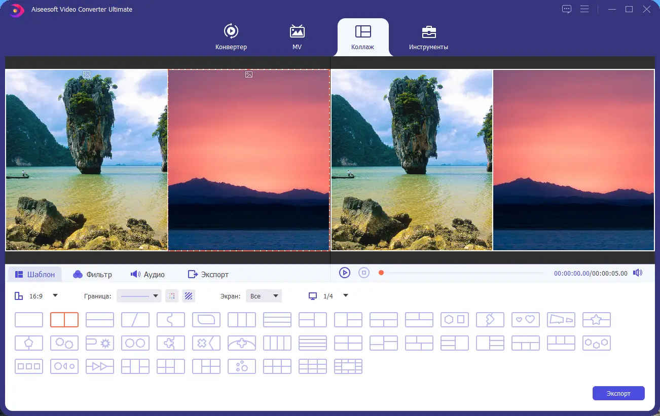The height and width of the screenshot is (416, 660).
Task: Open the Граница line style dropdown
Action: [139, 296]
